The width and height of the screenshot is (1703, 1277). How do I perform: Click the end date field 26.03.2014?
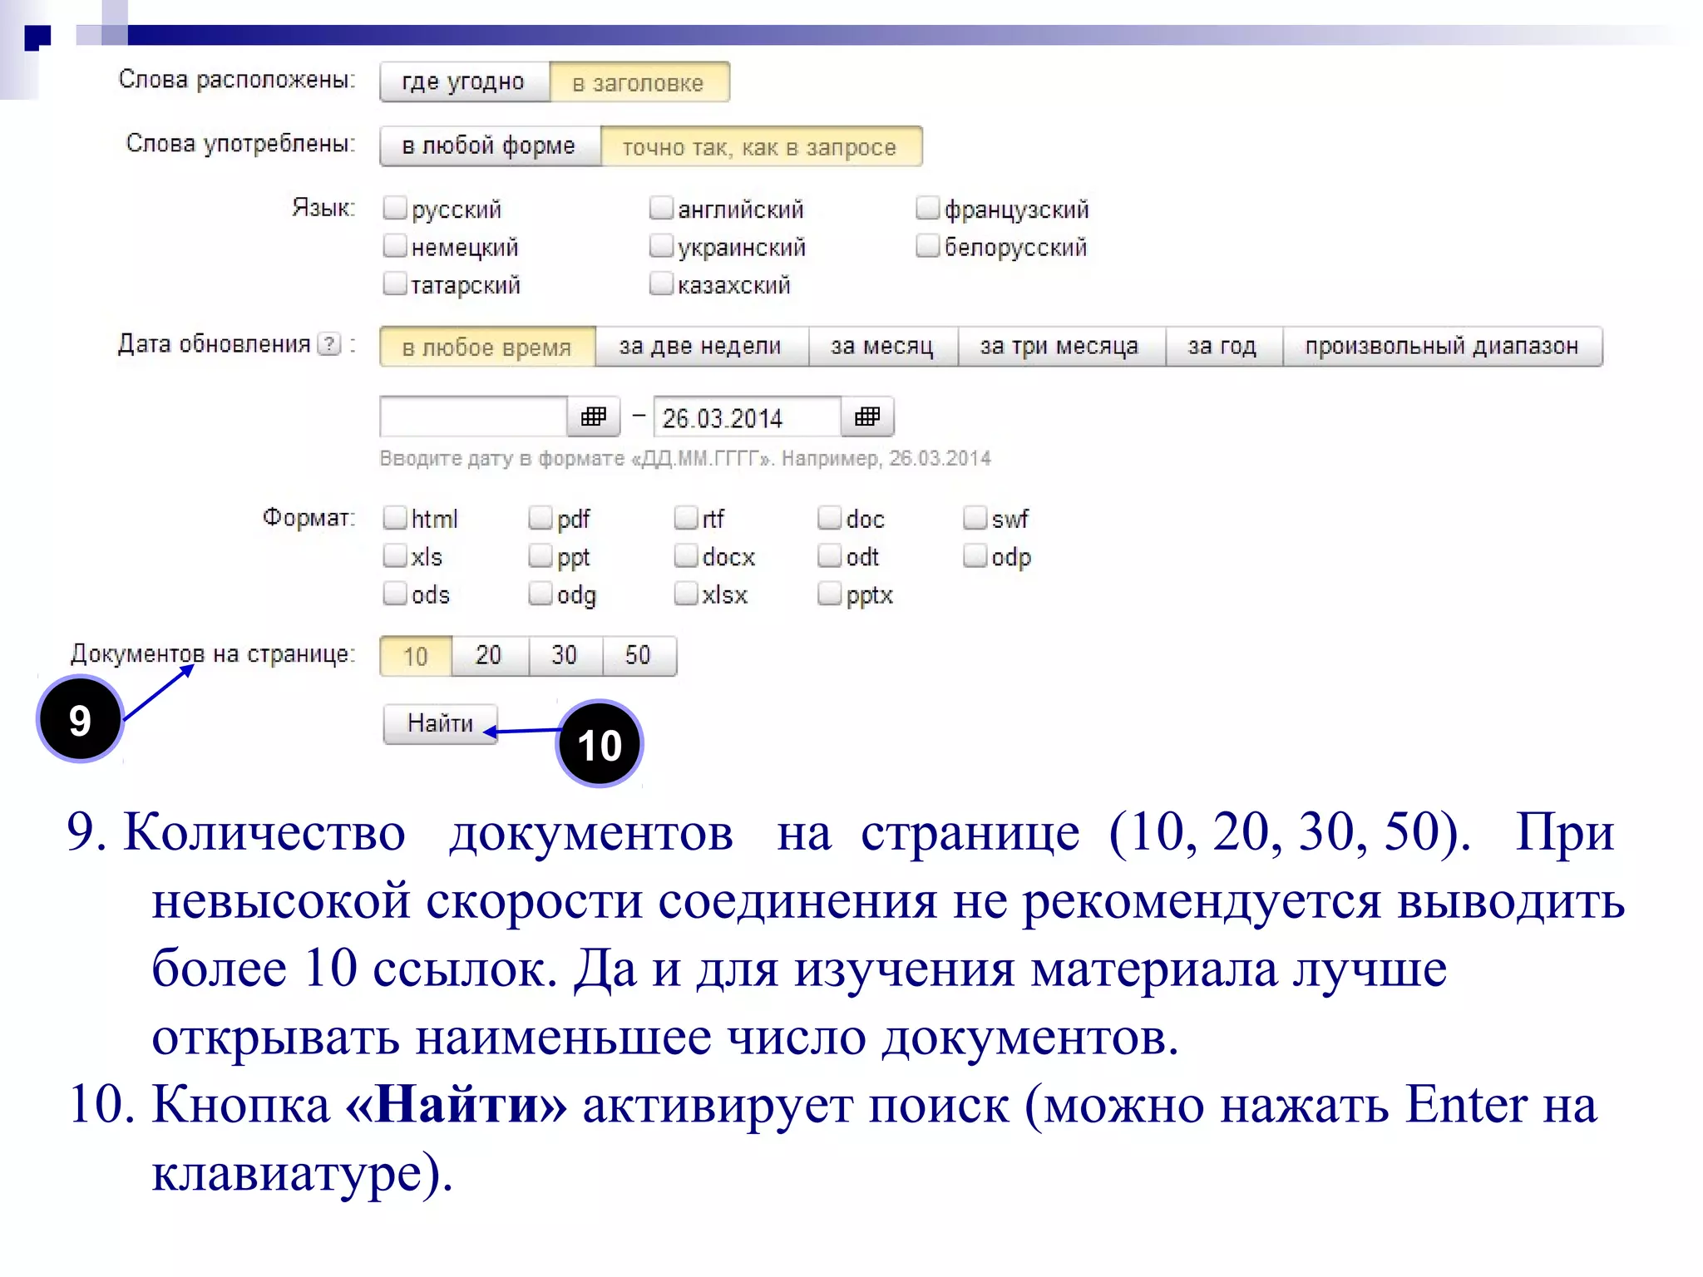tap(747, 417)
